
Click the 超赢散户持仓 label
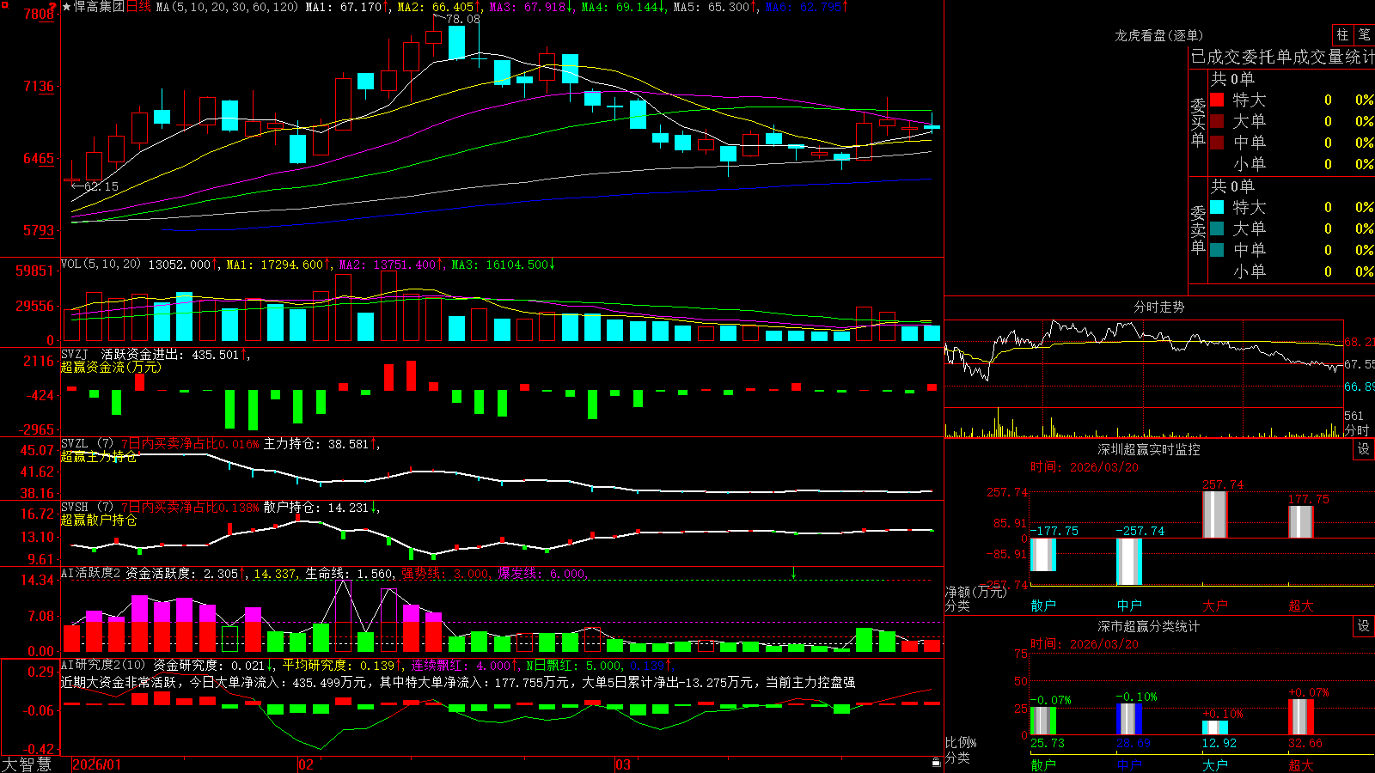click(99, 520)
